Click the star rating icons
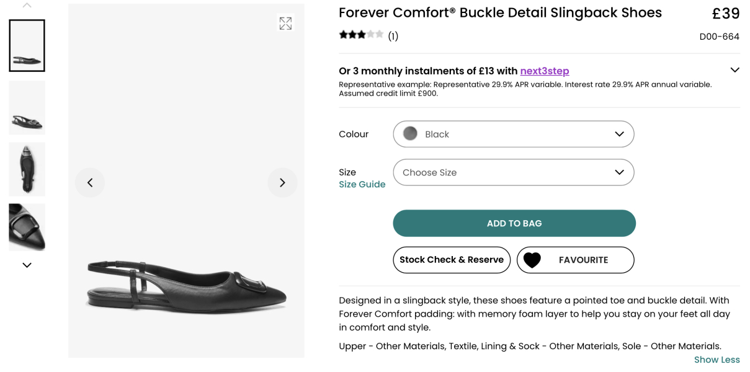The image size is (750, 372). coord(361,35)
